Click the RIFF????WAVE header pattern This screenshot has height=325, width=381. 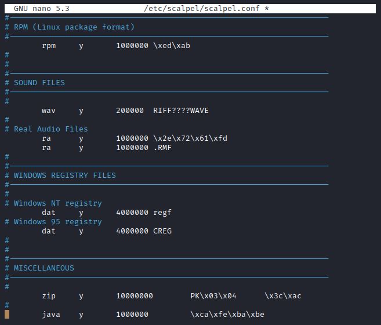[x=180, y=111]
